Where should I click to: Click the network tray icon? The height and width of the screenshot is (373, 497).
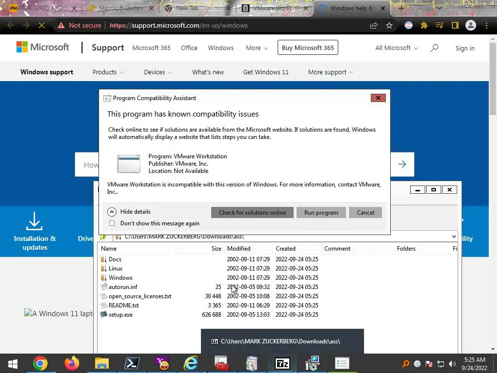click(441, 364)
